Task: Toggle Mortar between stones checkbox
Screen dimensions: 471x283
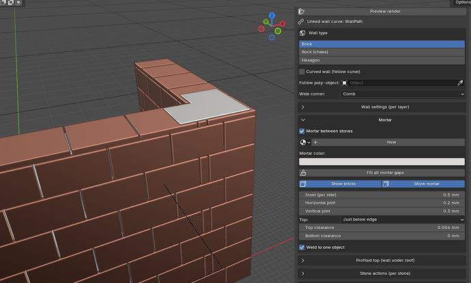Action: click(x=302, y=131)
